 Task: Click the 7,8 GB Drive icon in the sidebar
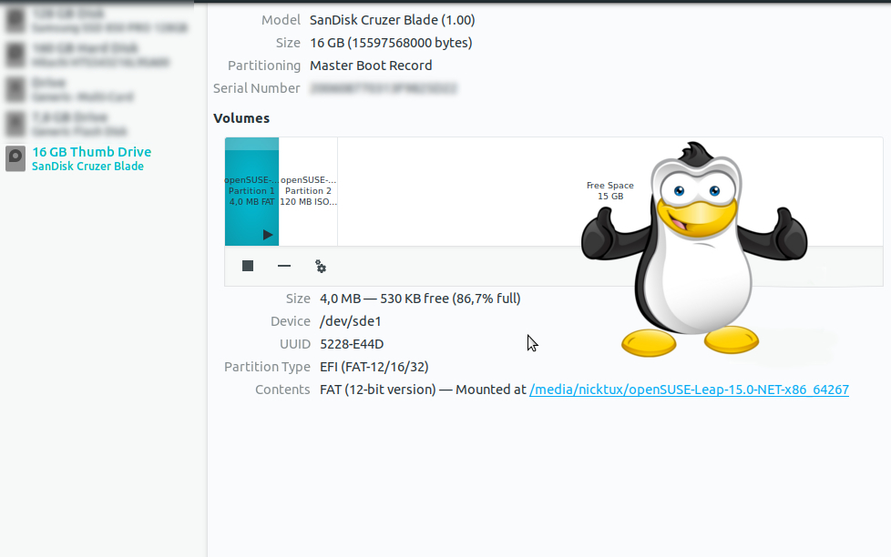[15, 124]
